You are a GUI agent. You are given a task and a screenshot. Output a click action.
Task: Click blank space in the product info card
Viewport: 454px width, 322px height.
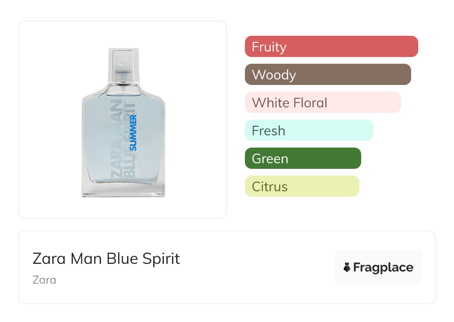(253, 283)
